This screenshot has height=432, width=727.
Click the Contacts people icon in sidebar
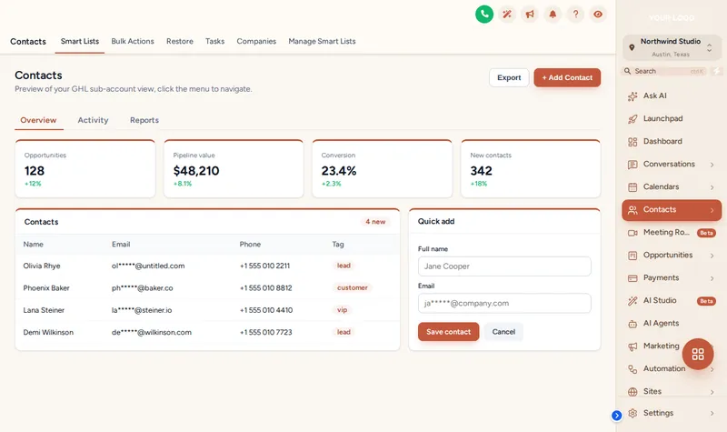click(632, 210)
